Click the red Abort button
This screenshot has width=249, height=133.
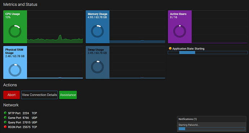coord(12,95)
